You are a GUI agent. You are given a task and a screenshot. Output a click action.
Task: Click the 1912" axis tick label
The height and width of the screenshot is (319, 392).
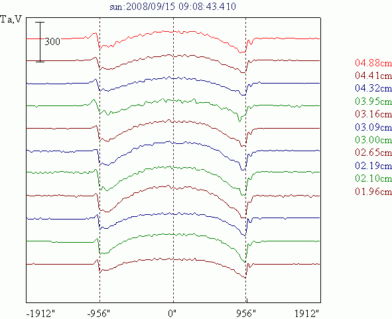pos(307,313)
